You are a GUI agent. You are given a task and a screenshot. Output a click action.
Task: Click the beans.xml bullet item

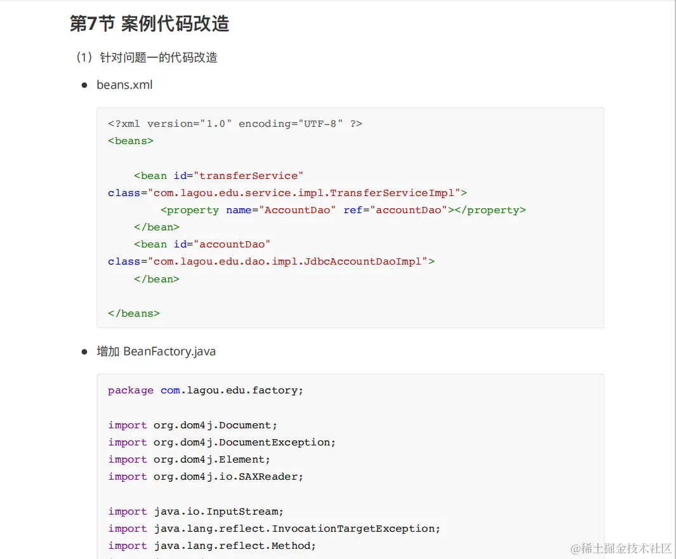(x=124, y=85)
